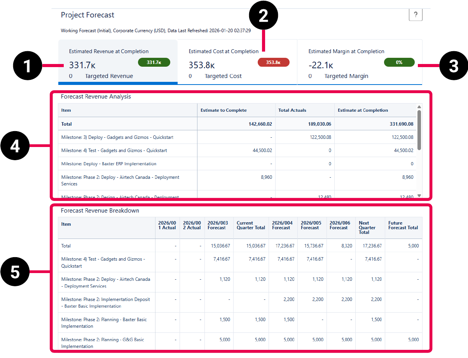Screen dimensions: 468x358
Task: Open Milestone: Phase 2: Implementation Deposit - Baxter
Action: [x=105, y=302]
